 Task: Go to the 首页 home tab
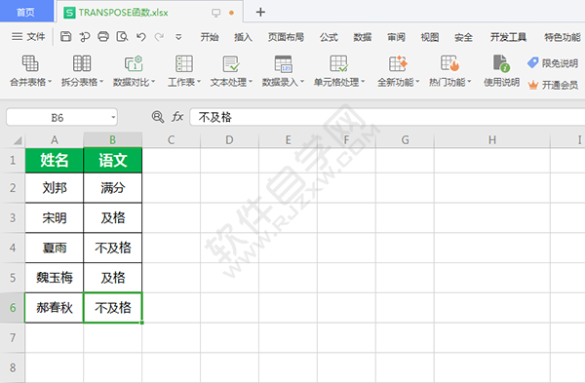pos(26,12)
